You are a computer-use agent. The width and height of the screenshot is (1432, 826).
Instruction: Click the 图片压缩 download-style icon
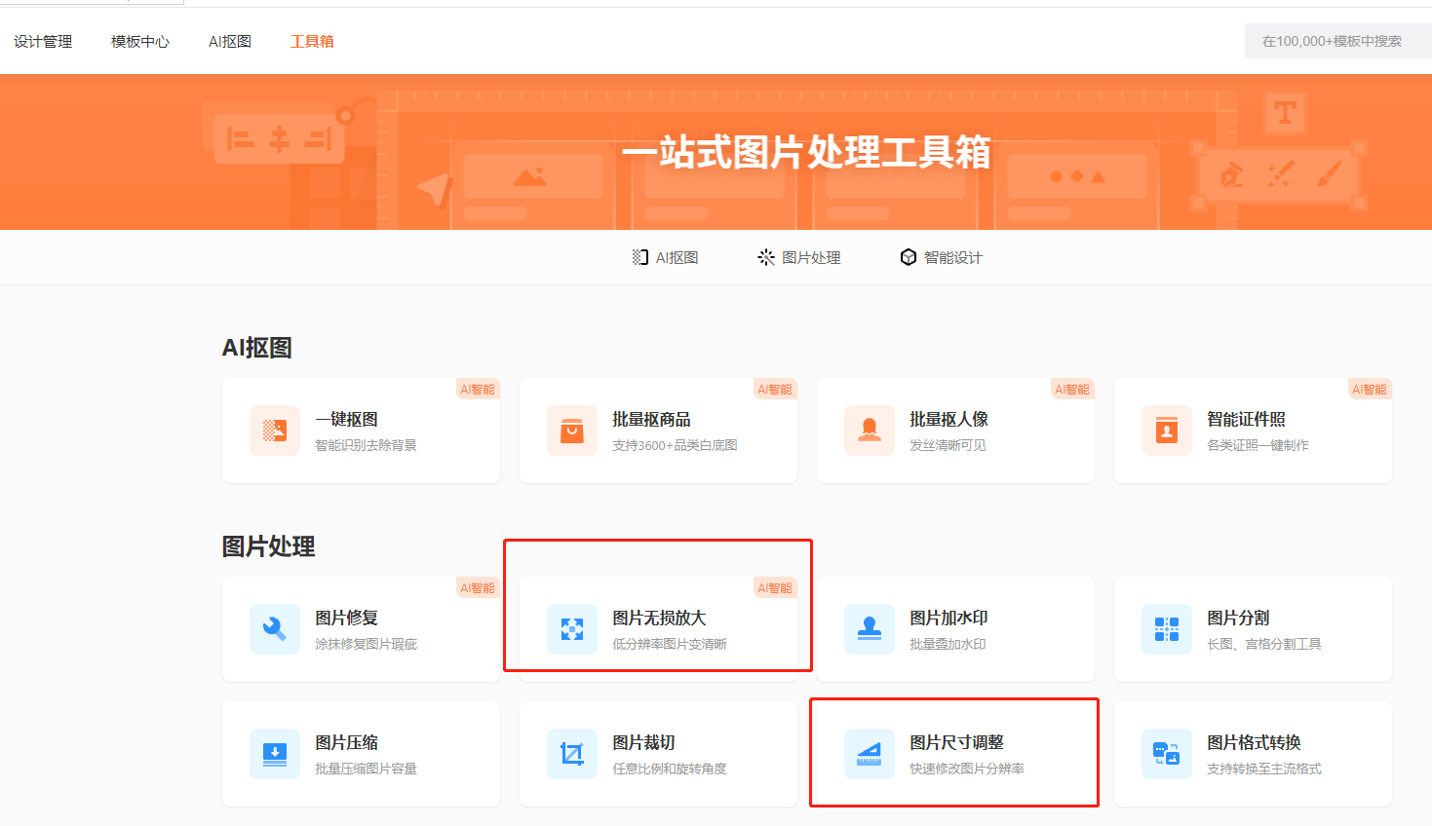[275, 754]
